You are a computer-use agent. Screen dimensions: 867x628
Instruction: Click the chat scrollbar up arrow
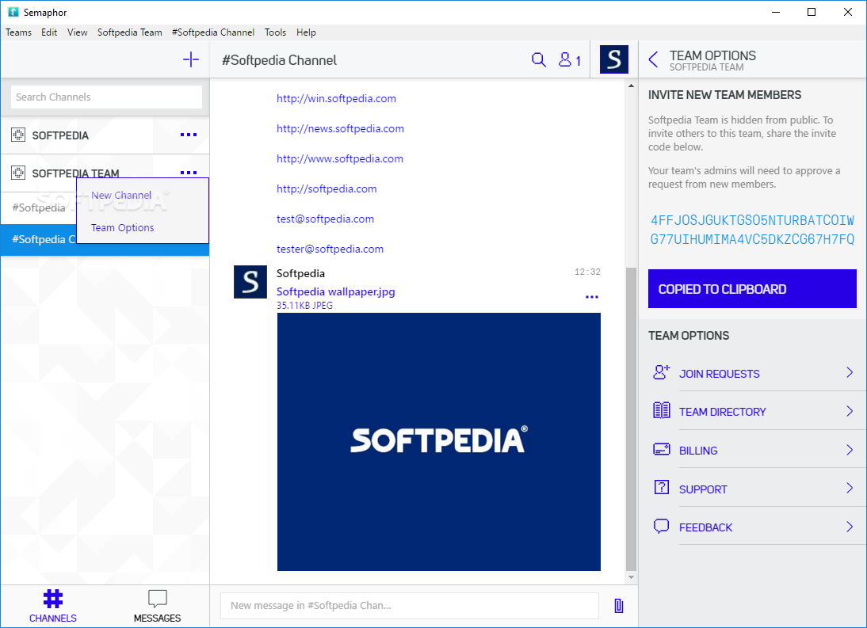pos(631,86)
